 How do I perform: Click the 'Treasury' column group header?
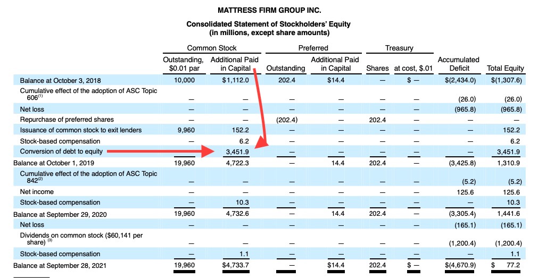coord(399,48)
